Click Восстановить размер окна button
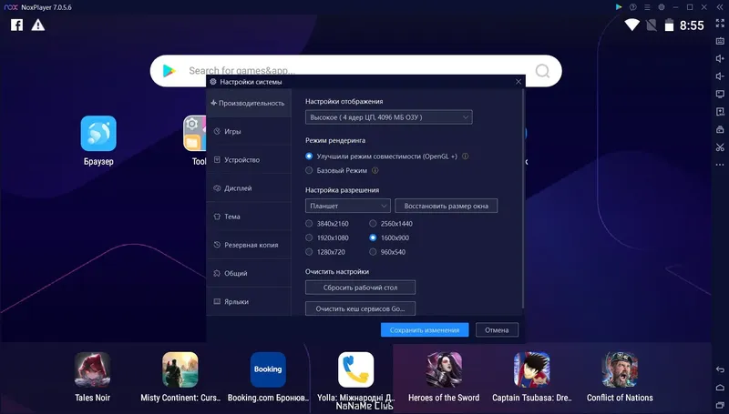 [447, 206]
